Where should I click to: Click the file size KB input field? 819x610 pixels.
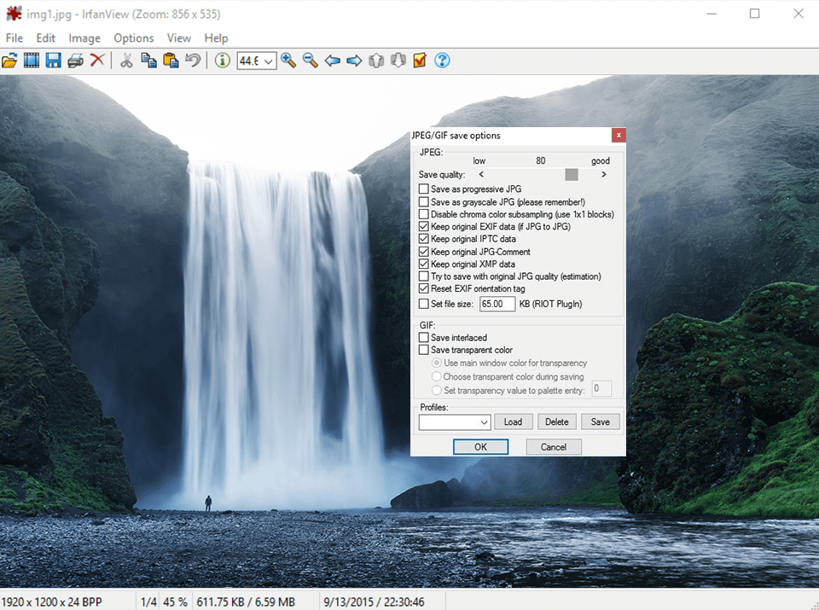click(497, 304)
